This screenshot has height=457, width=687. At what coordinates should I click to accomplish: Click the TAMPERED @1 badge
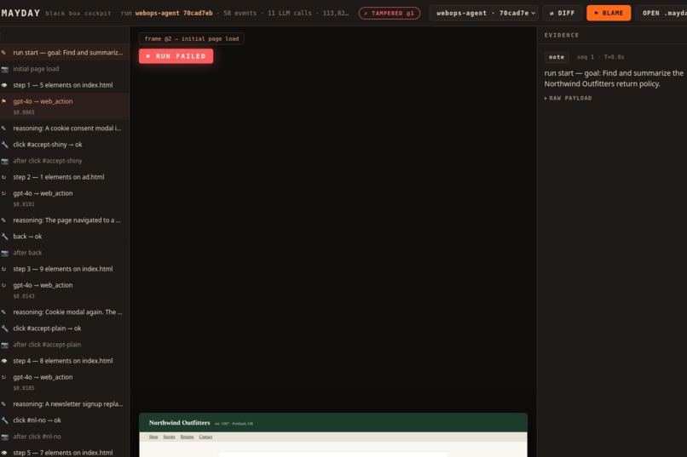[x=389, y=13]
